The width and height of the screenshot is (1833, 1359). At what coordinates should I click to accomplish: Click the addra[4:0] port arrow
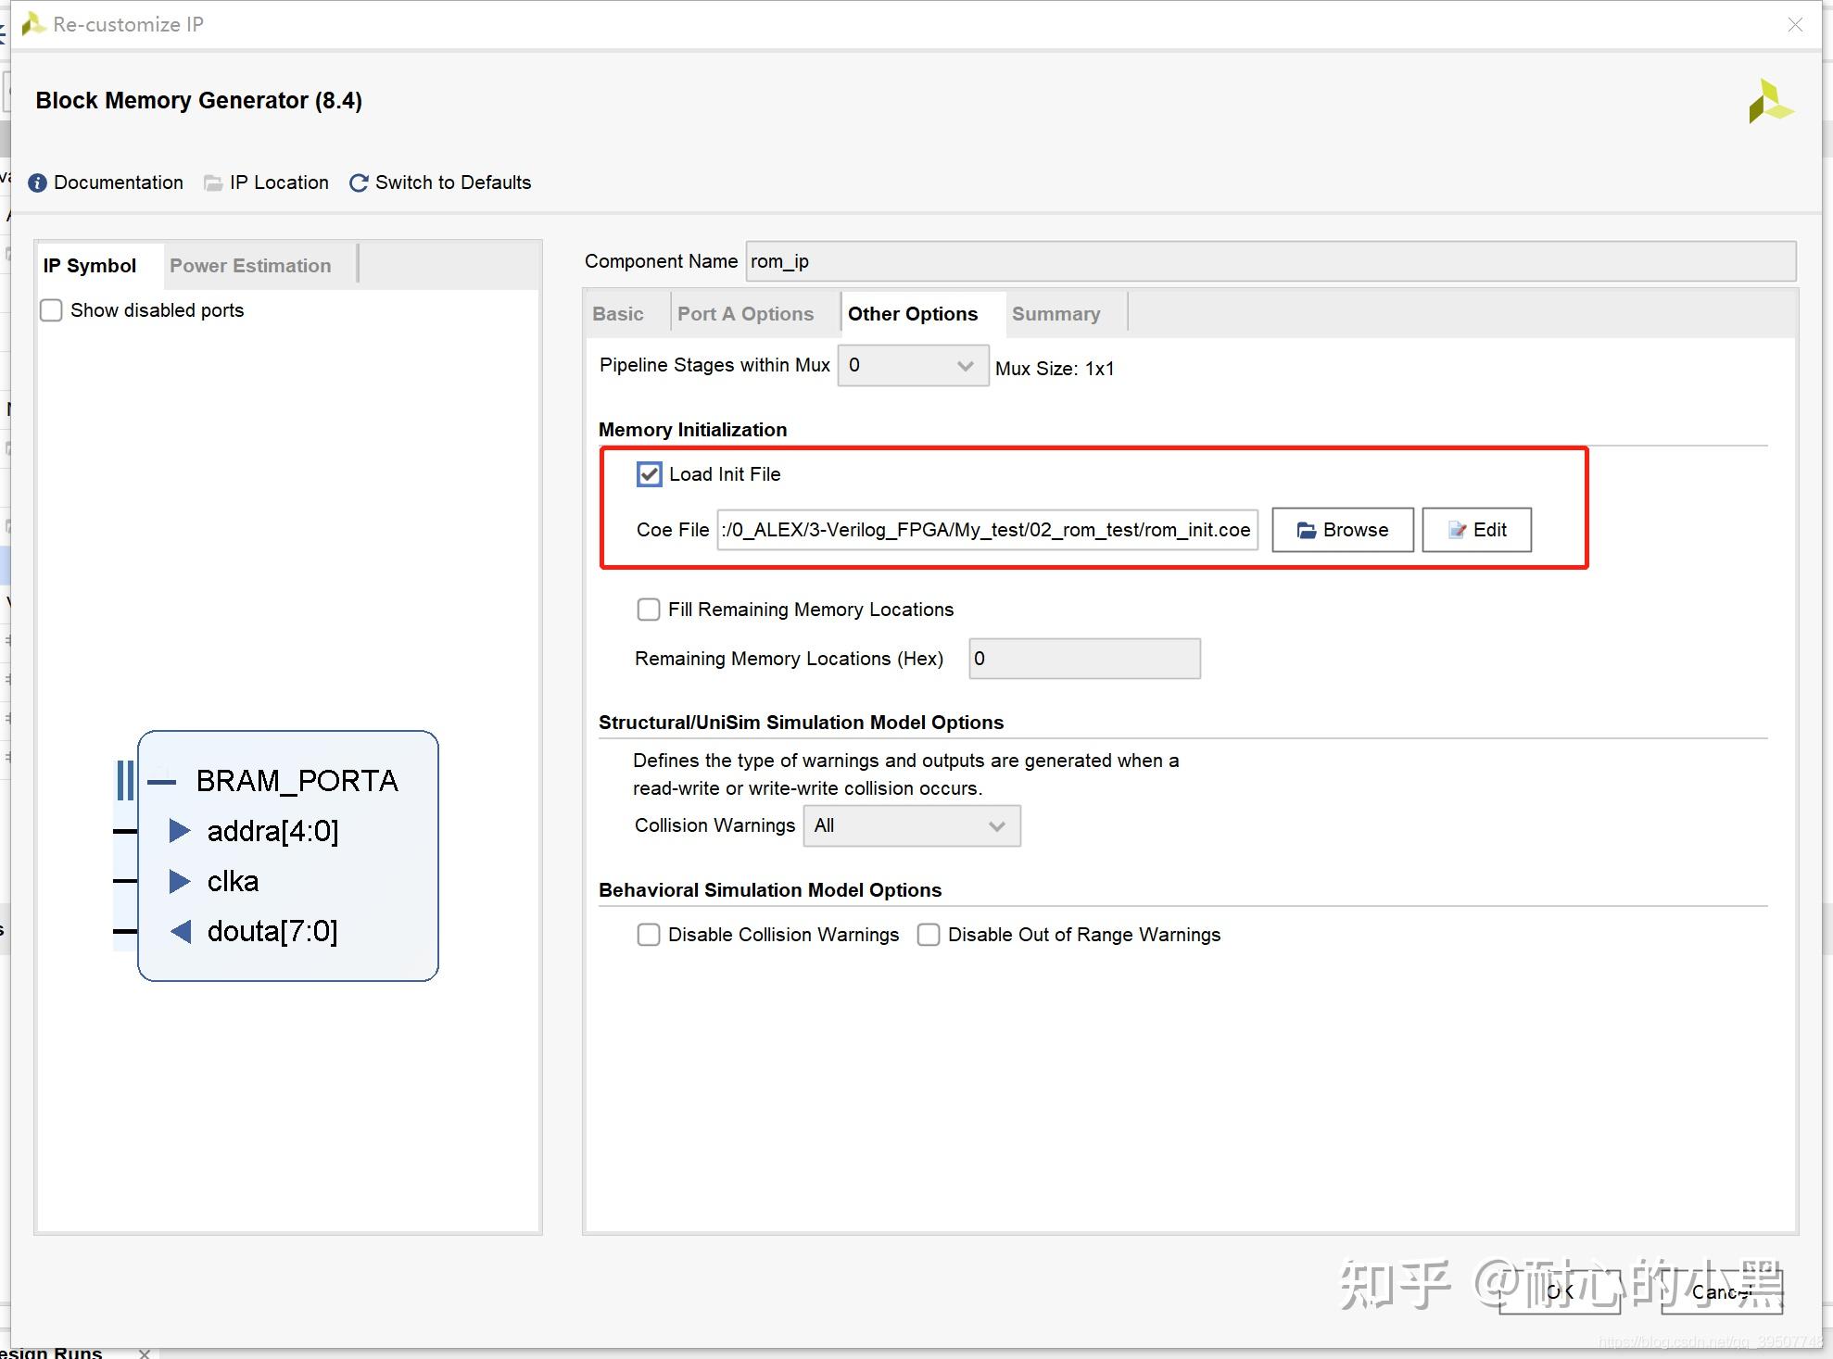[180, 831]
